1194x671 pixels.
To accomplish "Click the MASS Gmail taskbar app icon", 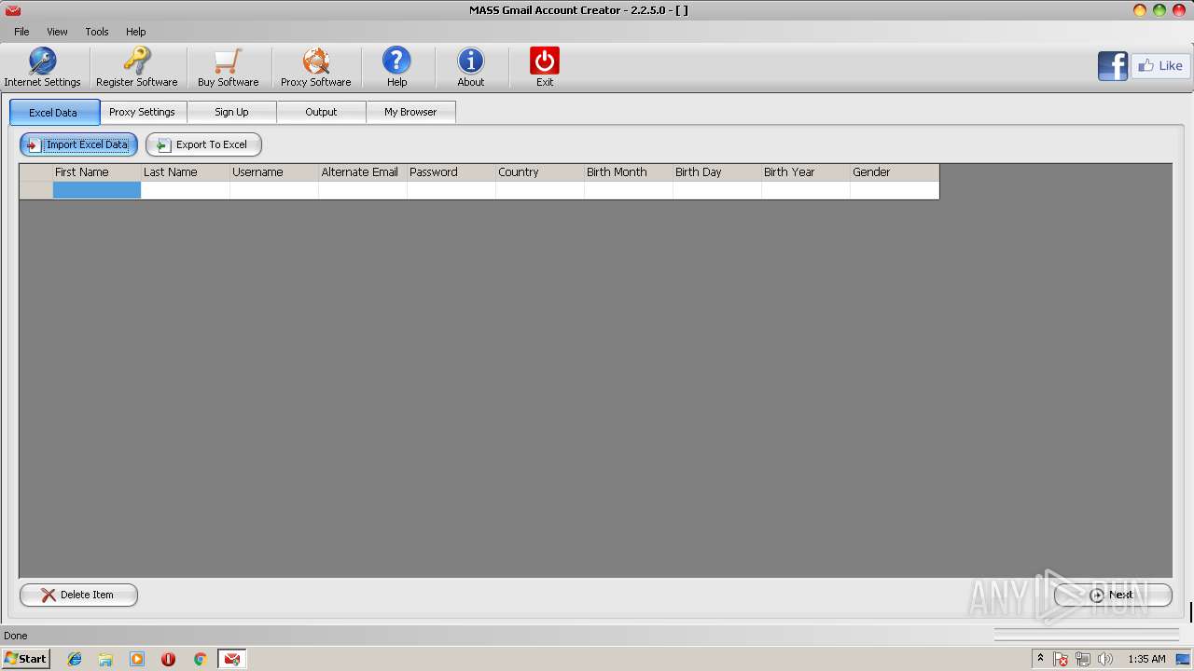I will pos(231,659).
